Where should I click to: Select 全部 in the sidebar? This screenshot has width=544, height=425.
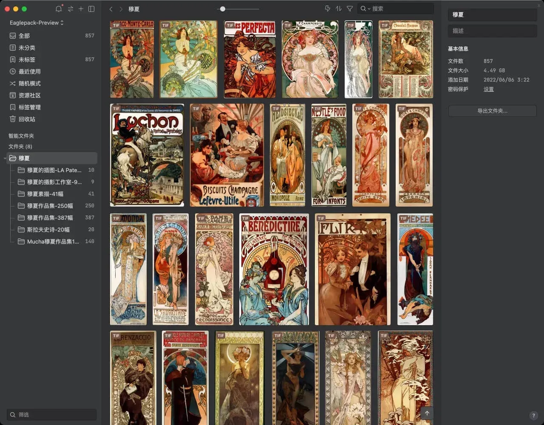tap(52, 36)
